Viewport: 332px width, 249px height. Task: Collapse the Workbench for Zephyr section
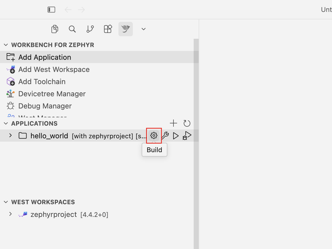click(x=6, y=45)
